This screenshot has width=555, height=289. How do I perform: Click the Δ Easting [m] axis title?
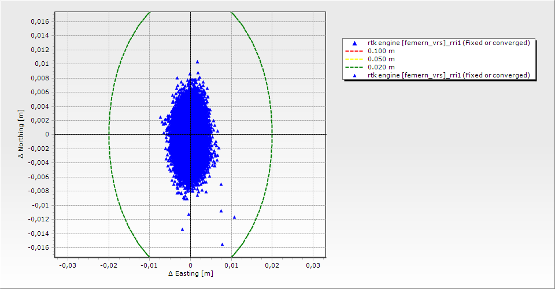click(190, 273)
